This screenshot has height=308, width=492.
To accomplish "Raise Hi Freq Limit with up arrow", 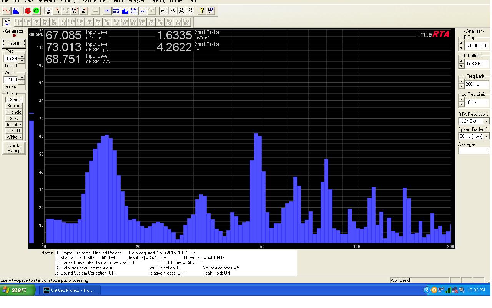I will point(462,82).
